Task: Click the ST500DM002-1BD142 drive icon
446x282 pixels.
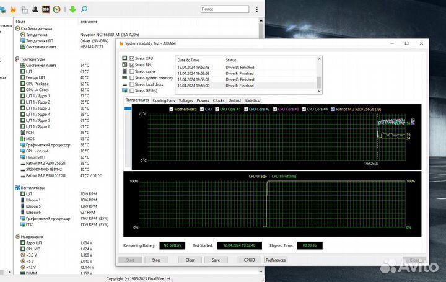Action: [23, 170]
